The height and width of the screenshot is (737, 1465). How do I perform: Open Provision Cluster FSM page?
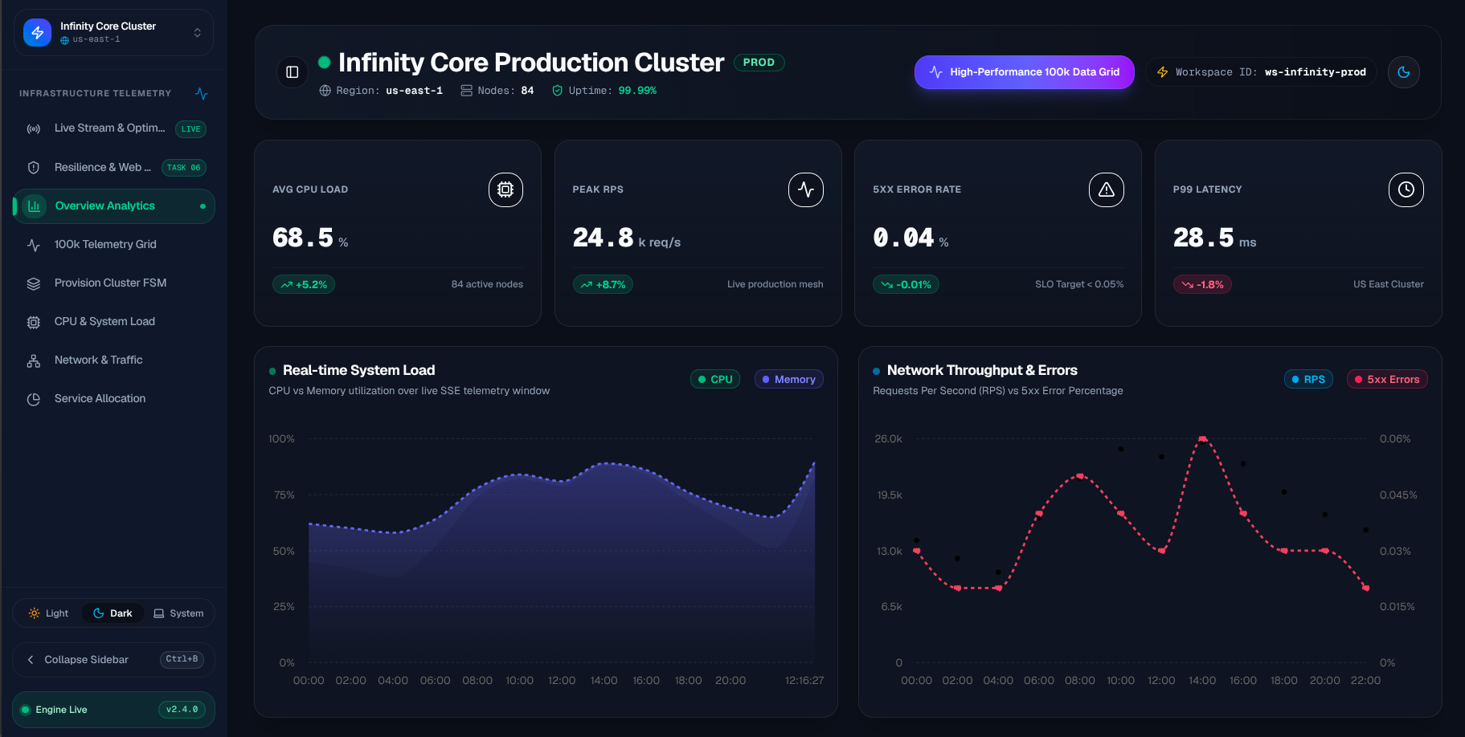[x=113, y=283]
